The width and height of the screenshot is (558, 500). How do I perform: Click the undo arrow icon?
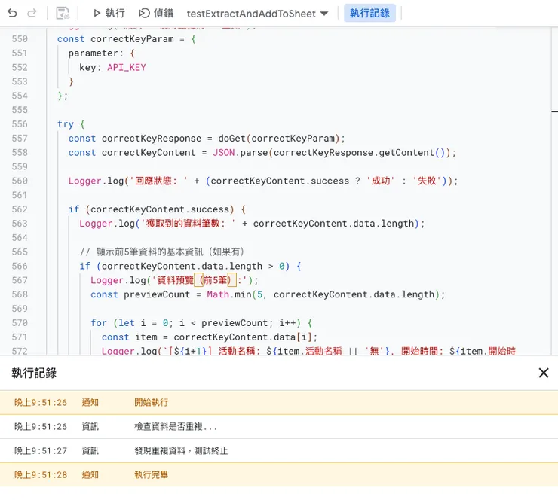tap(12, 13)
